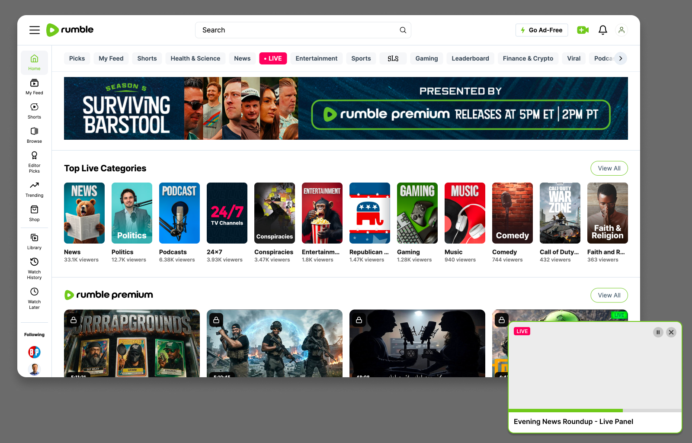Viewport: 692px width, 443px height.
Task: Open My Feed in sidebar
Action: 35,87
